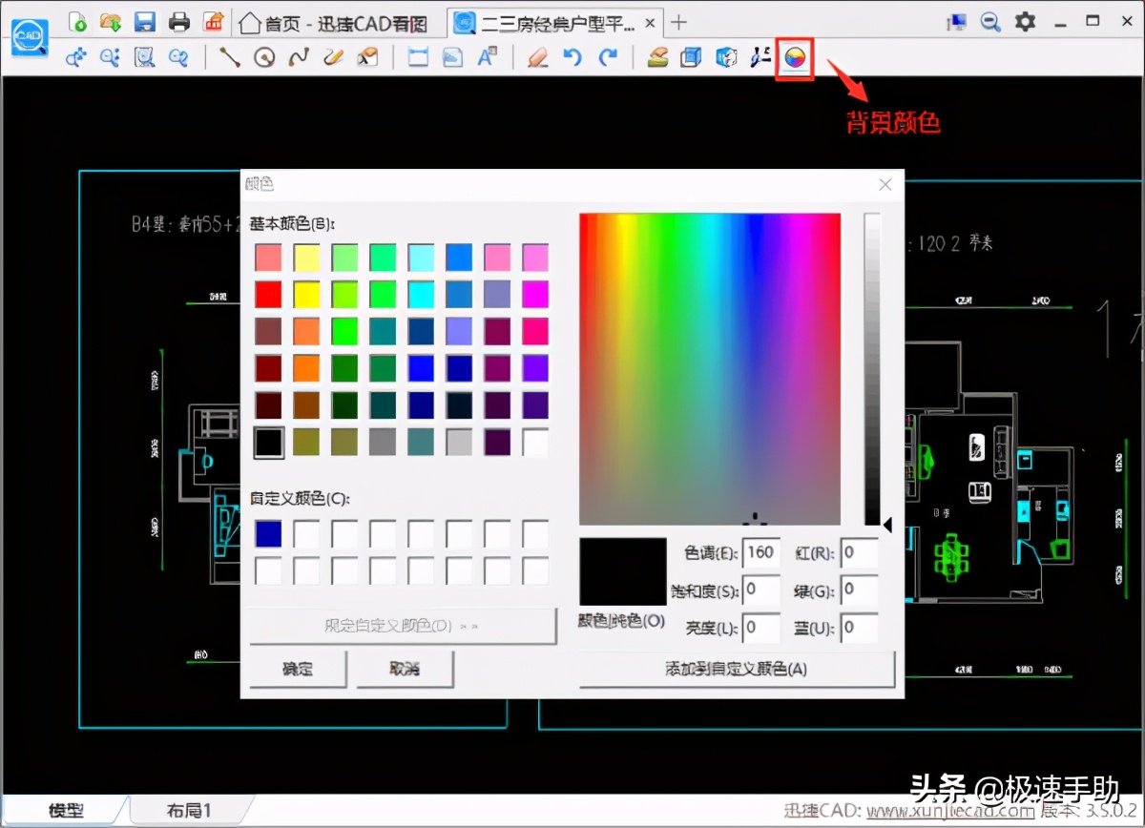
Task: Open the 首页 home tab
Action: (x=334, y=23)
